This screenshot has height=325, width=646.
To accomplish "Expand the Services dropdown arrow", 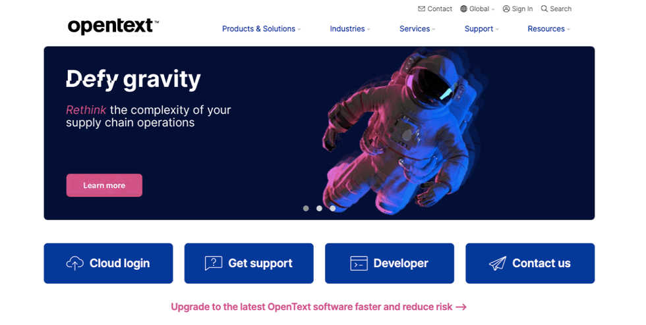I will coord(434,30).
